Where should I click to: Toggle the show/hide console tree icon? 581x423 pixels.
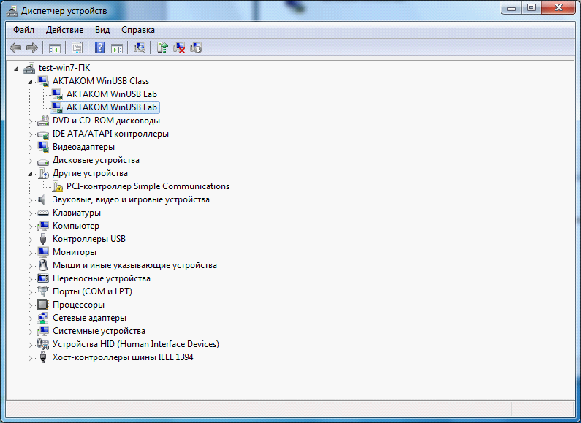(x=55, y=47)
